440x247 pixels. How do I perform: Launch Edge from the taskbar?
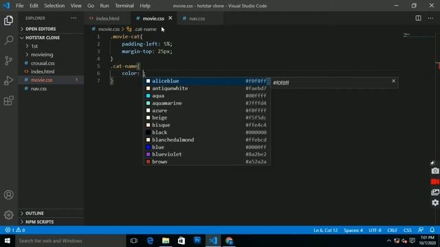[x=150, y=241]
